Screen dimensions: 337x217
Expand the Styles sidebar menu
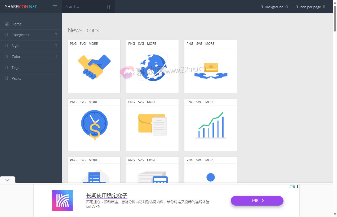(31, 46)
